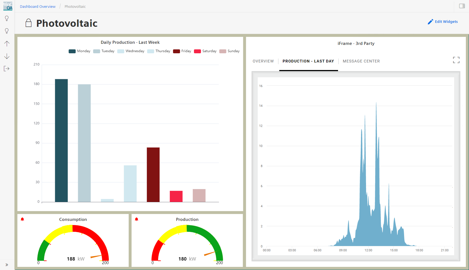469x270 pixels.
Task: Open fullscreen view of iFrame widget
Action: pos(456,60)
